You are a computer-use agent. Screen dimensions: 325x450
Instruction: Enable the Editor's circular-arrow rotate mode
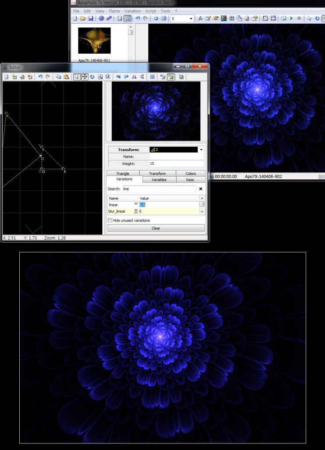tap(92, 76)
